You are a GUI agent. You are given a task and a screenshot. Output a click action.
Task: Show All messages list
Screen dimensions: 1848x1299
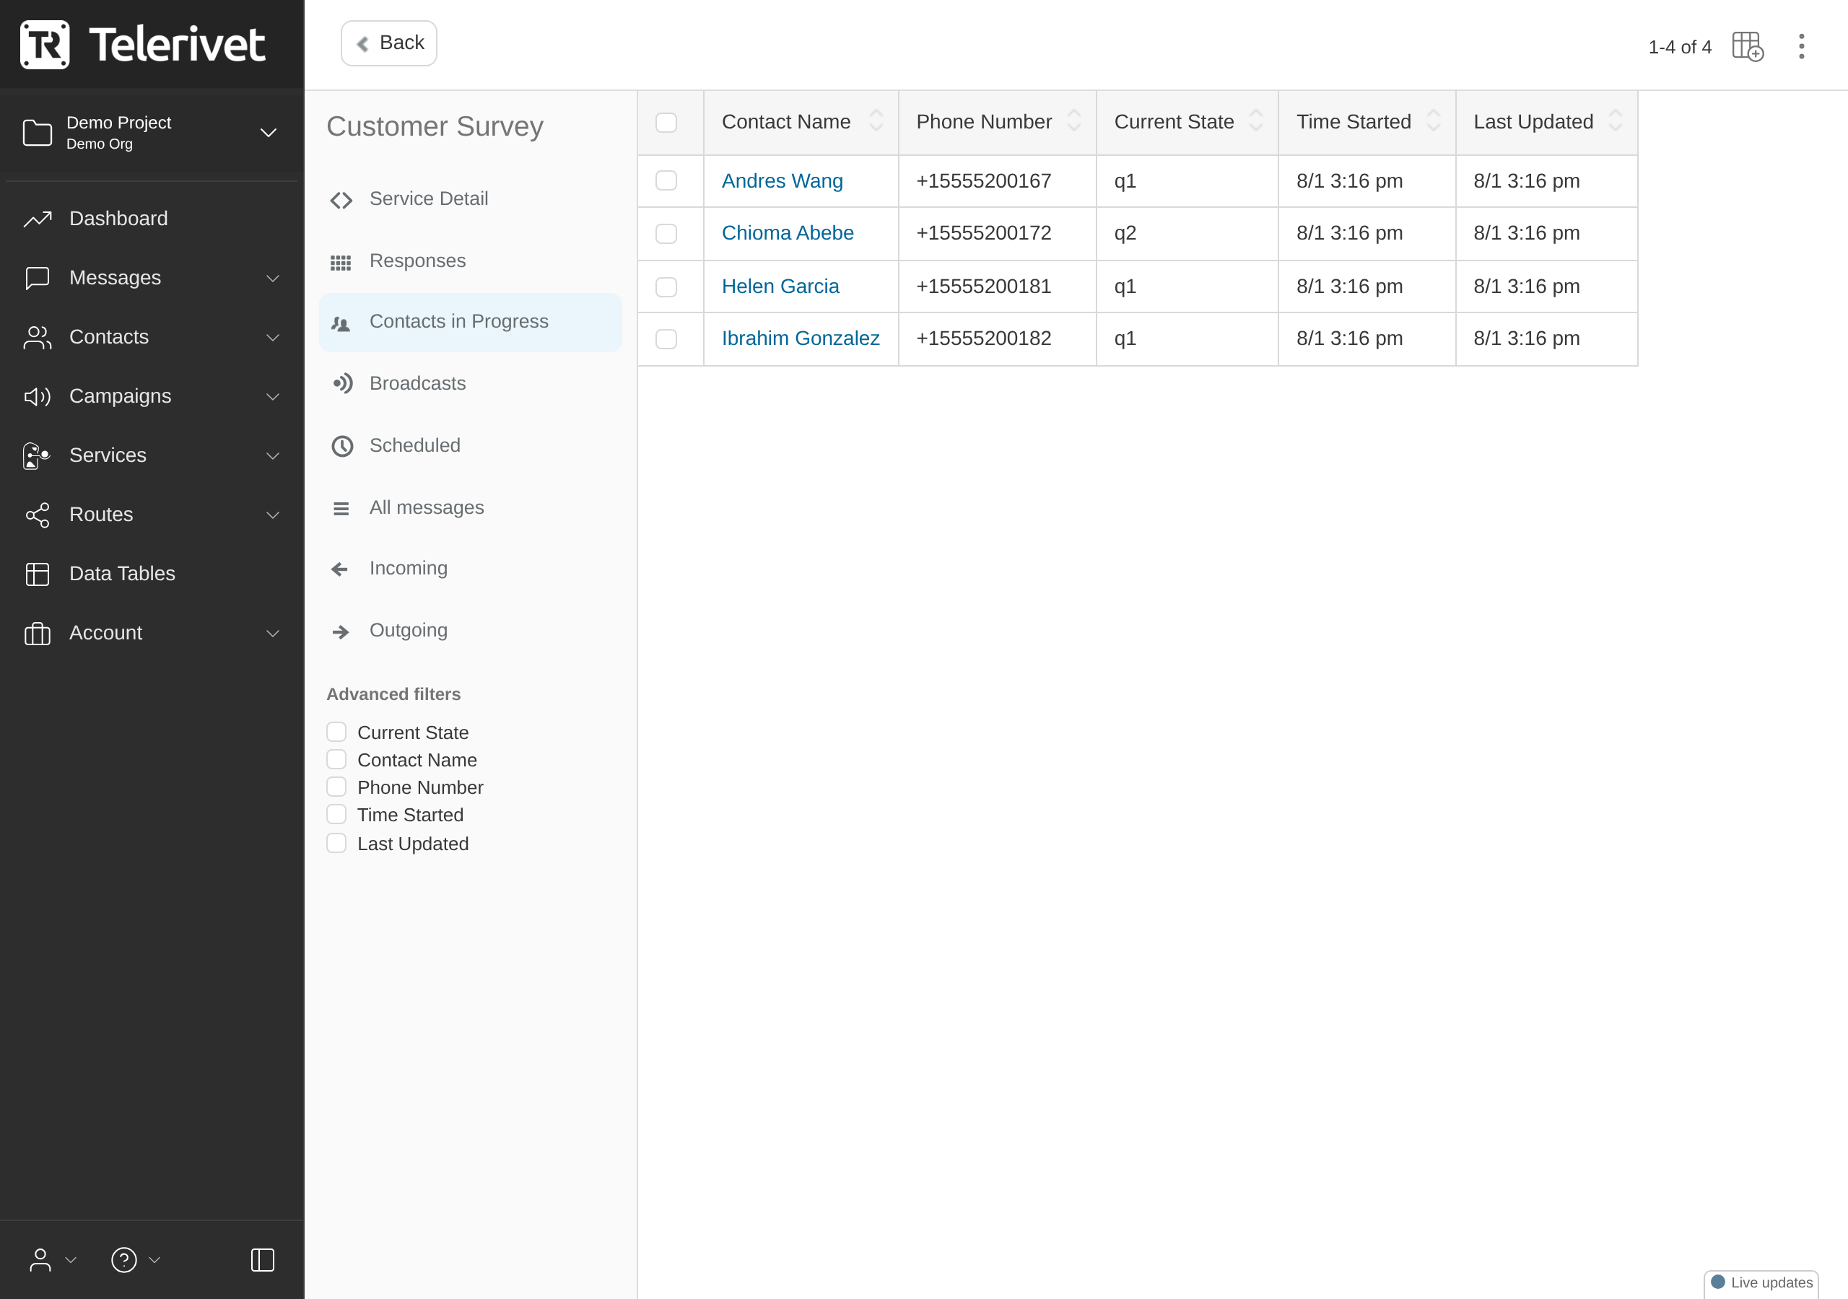[470, 508]
